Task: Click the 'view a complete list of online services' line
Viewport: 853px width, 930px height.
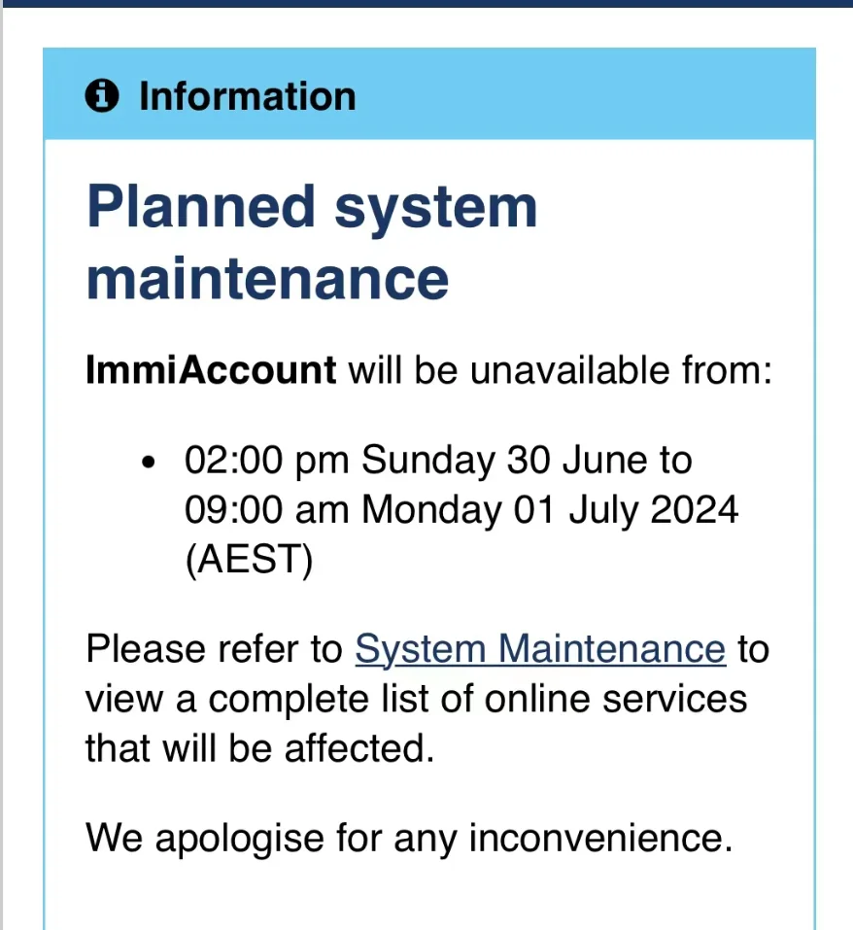Action: click(x=416, y=700)
